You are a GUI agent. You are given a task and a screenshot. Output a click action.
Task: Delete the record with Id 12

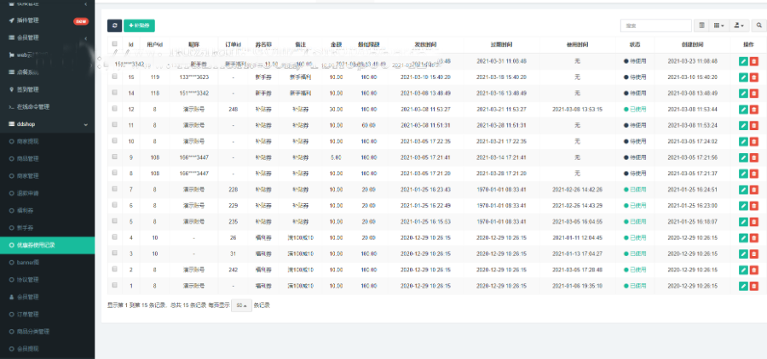(753, 109)
